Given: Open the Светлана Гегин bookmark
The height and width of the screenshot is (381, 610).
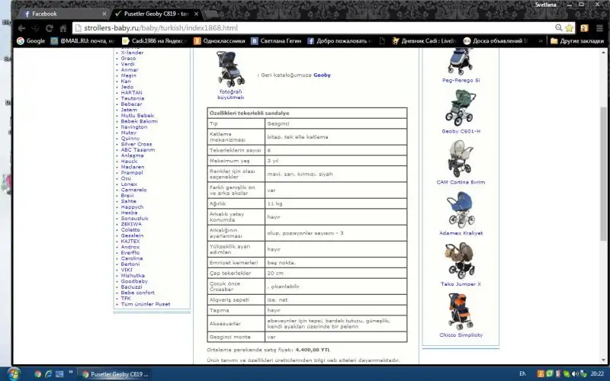Looking at the screenshot, I should click(276, 41).
